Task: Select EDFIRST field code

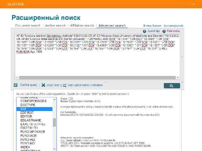Action: tap(27, 113)
